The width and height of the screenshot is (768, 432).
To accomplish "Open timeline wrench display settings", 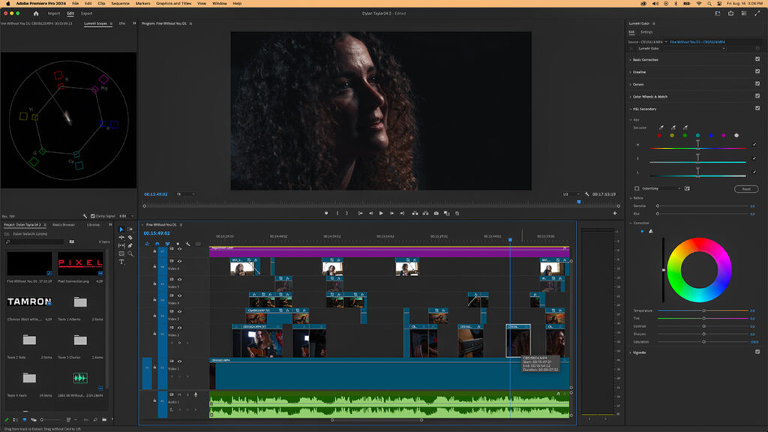I will click(x=187, y=244).
